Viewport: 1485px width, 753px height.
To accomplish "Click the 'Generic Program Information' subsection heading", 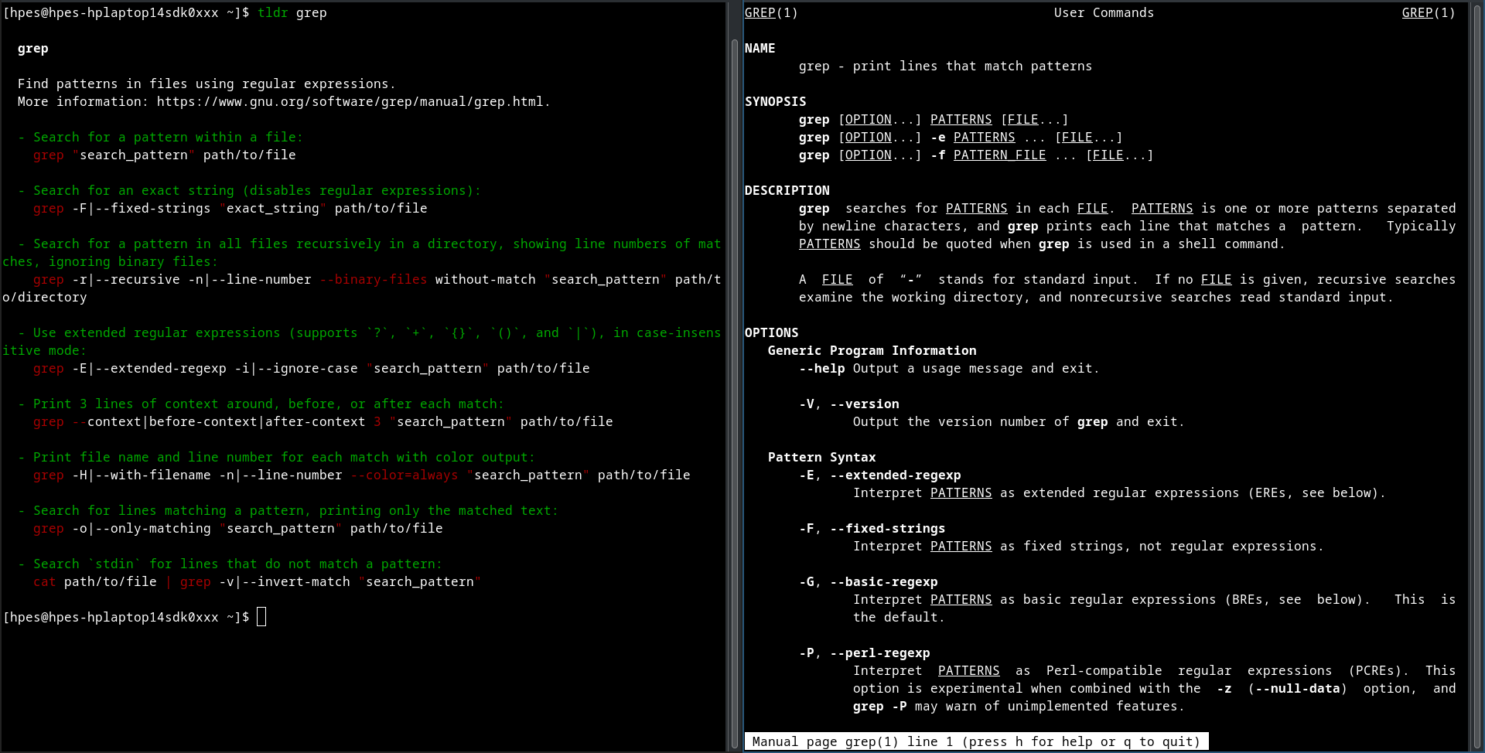I will pos(872,350).
